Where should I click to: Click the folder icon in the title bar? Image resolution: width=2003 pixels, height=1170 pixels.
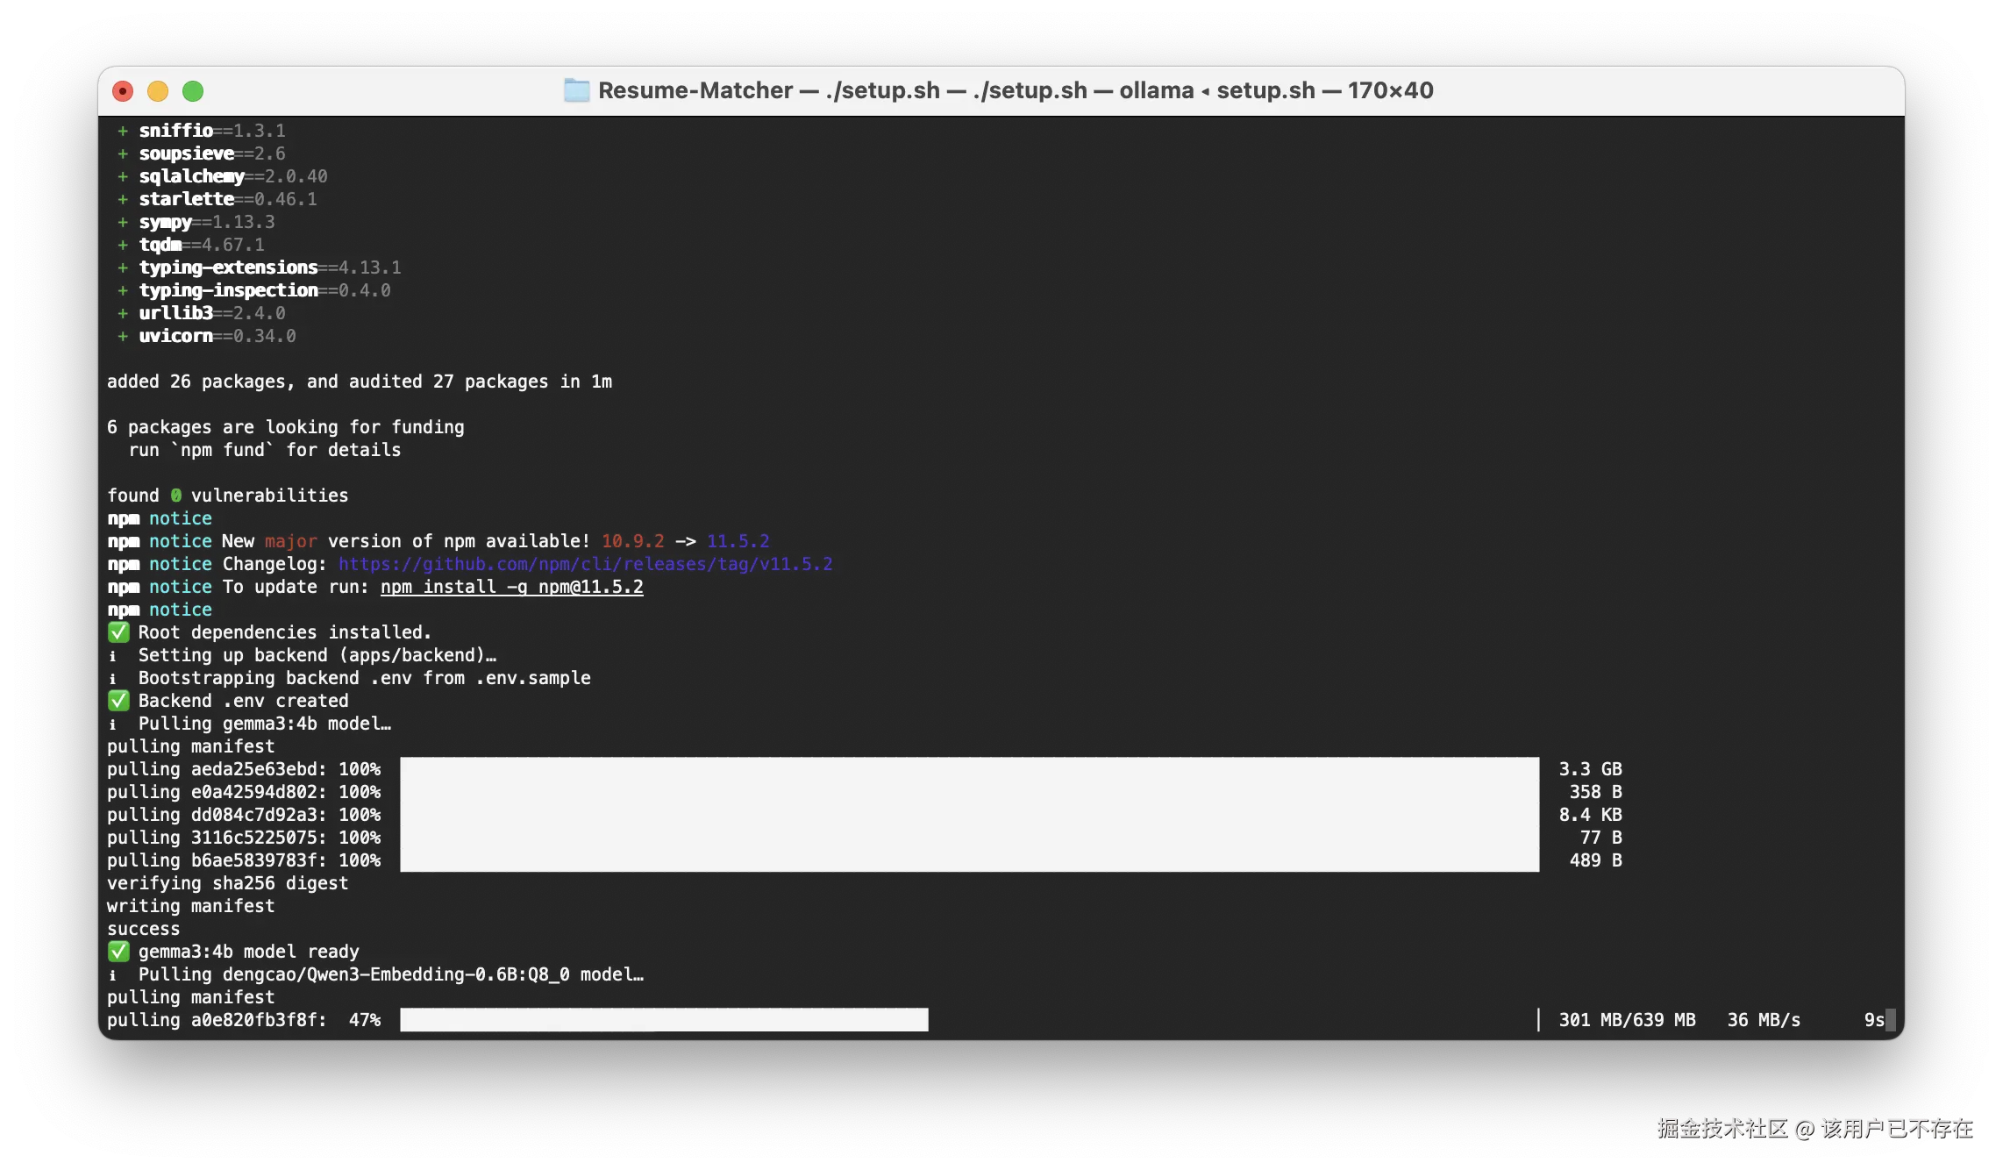(x=576, y=90)
